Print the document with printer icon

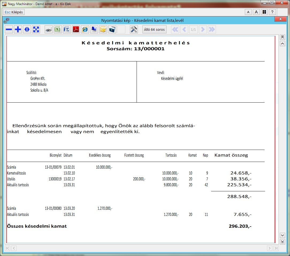[48, 30]
